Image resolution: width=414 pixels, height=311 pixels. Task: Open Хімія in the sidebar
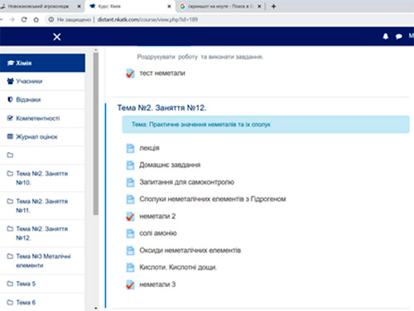pyautogui.click(x=42, y=63)
